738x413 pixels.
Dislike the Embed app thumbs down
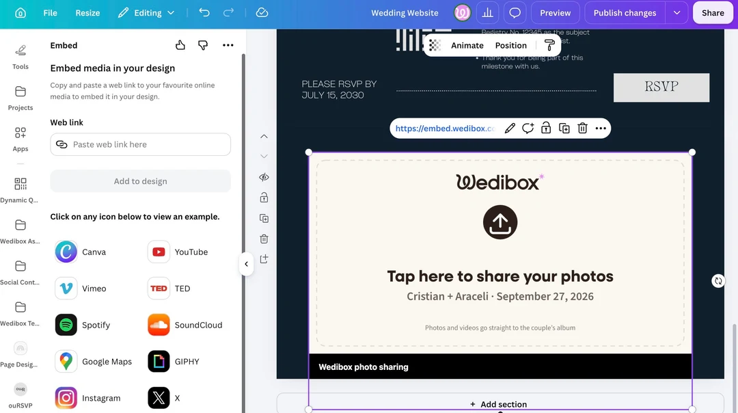[203, 45]
